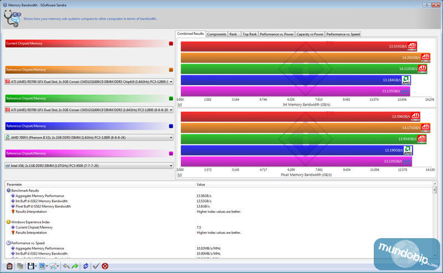The image size is (443, 273).
Task: Open the Top Rank tab
Action: 250,34
